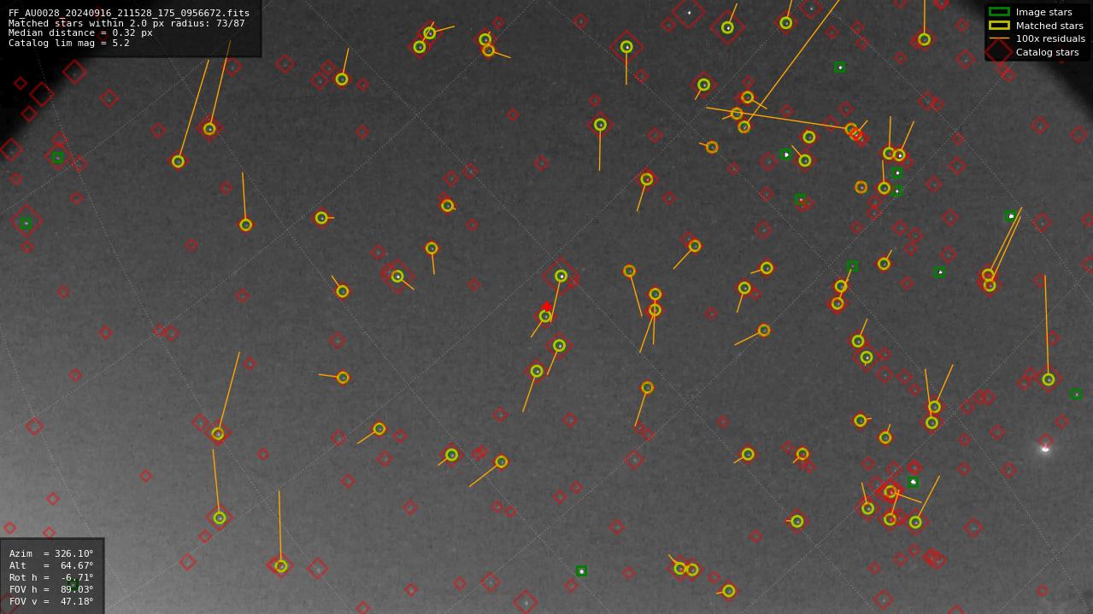Select the FF_AU0028_20240916_211528 file name text
This screenshot has height=614, width=1093.
tap(129, 14)
